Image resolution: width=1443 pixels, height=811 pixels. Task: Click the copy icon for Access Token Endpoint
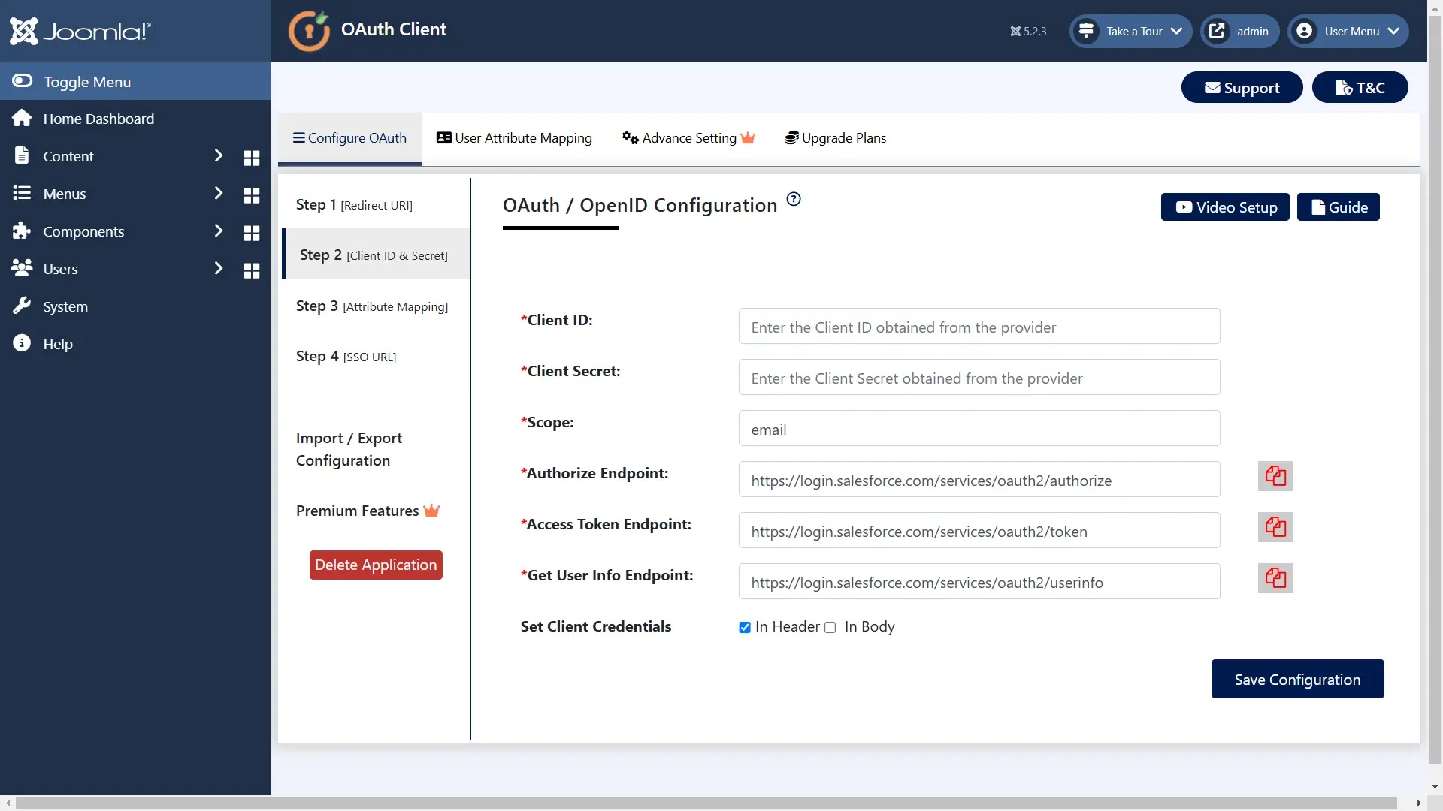tap(1275, 527)
